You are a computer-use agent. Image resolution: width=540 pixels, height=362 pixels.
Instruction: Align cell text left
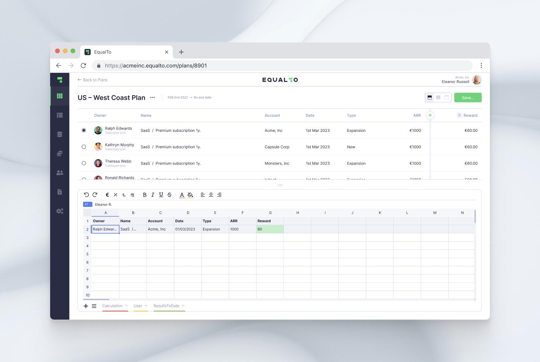(202, 195)
